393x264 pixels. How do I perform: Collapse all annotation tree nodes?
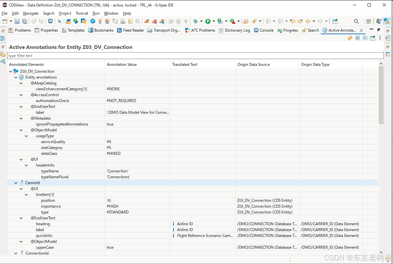click(x=365, y=38)
